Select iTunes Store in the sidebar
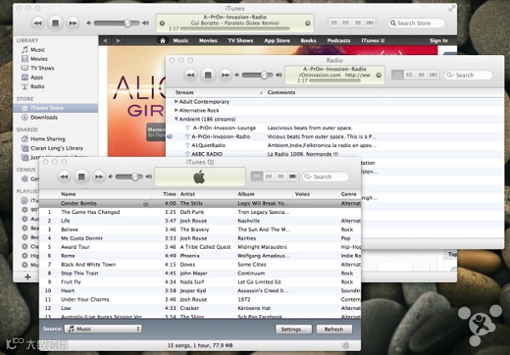This screenshot has height=355, width=510. [x=55, y=108]
